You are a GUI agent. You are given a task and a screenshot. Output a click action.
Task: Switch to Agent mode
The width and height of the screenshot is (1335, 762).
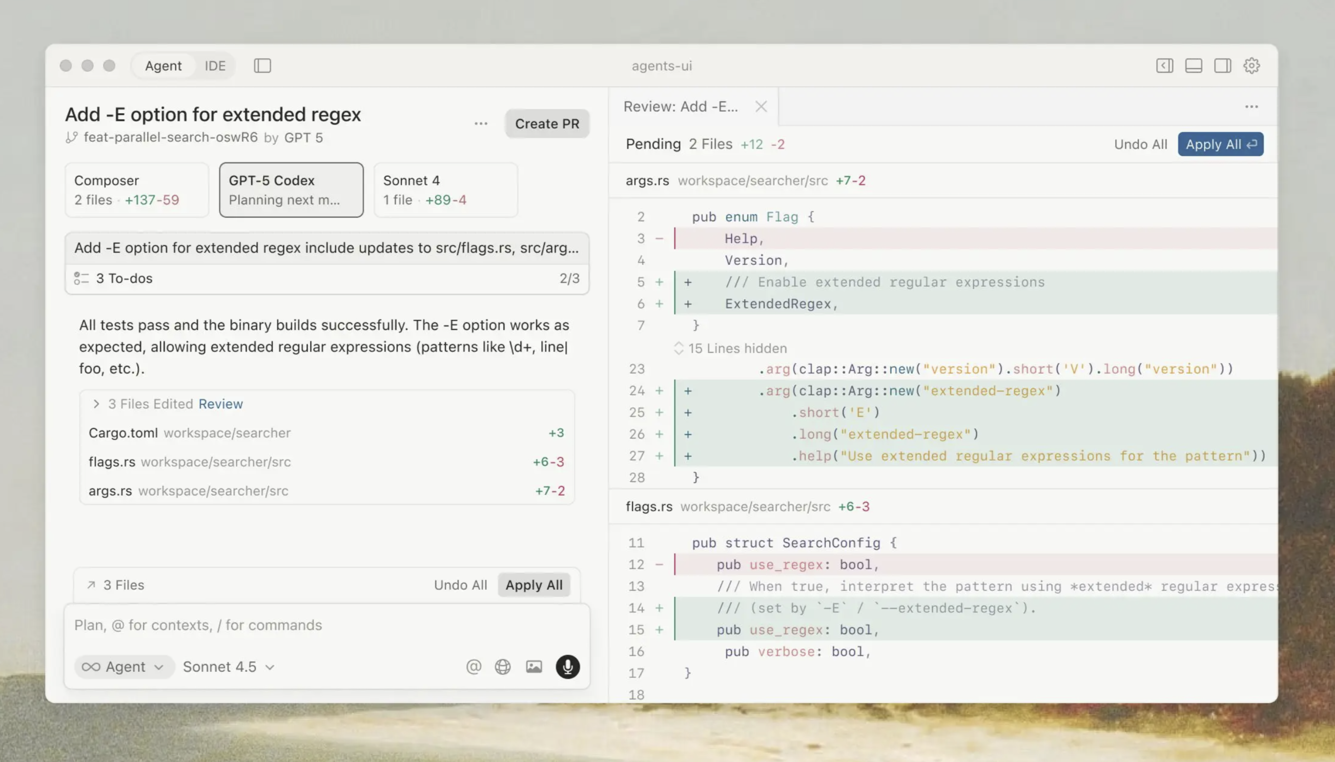[x=163, y=66]
